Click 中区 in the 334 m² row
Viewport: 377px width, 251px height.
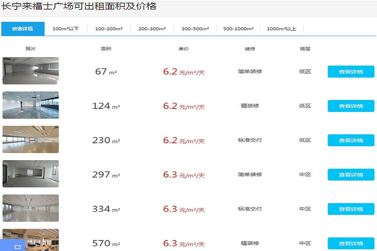(x=305, y=209)
